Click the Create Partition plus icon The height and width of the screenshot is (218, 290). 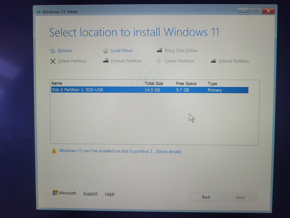click(x=159, y=61)
